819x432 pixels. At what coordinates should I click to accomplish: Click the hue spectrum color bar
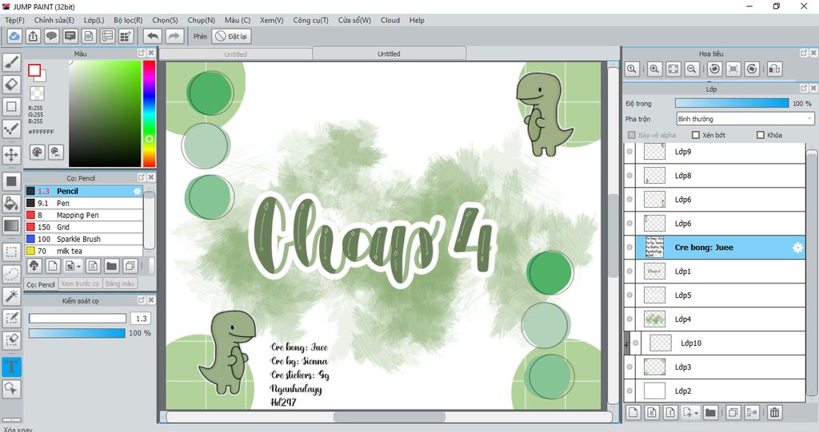point(150,113)
